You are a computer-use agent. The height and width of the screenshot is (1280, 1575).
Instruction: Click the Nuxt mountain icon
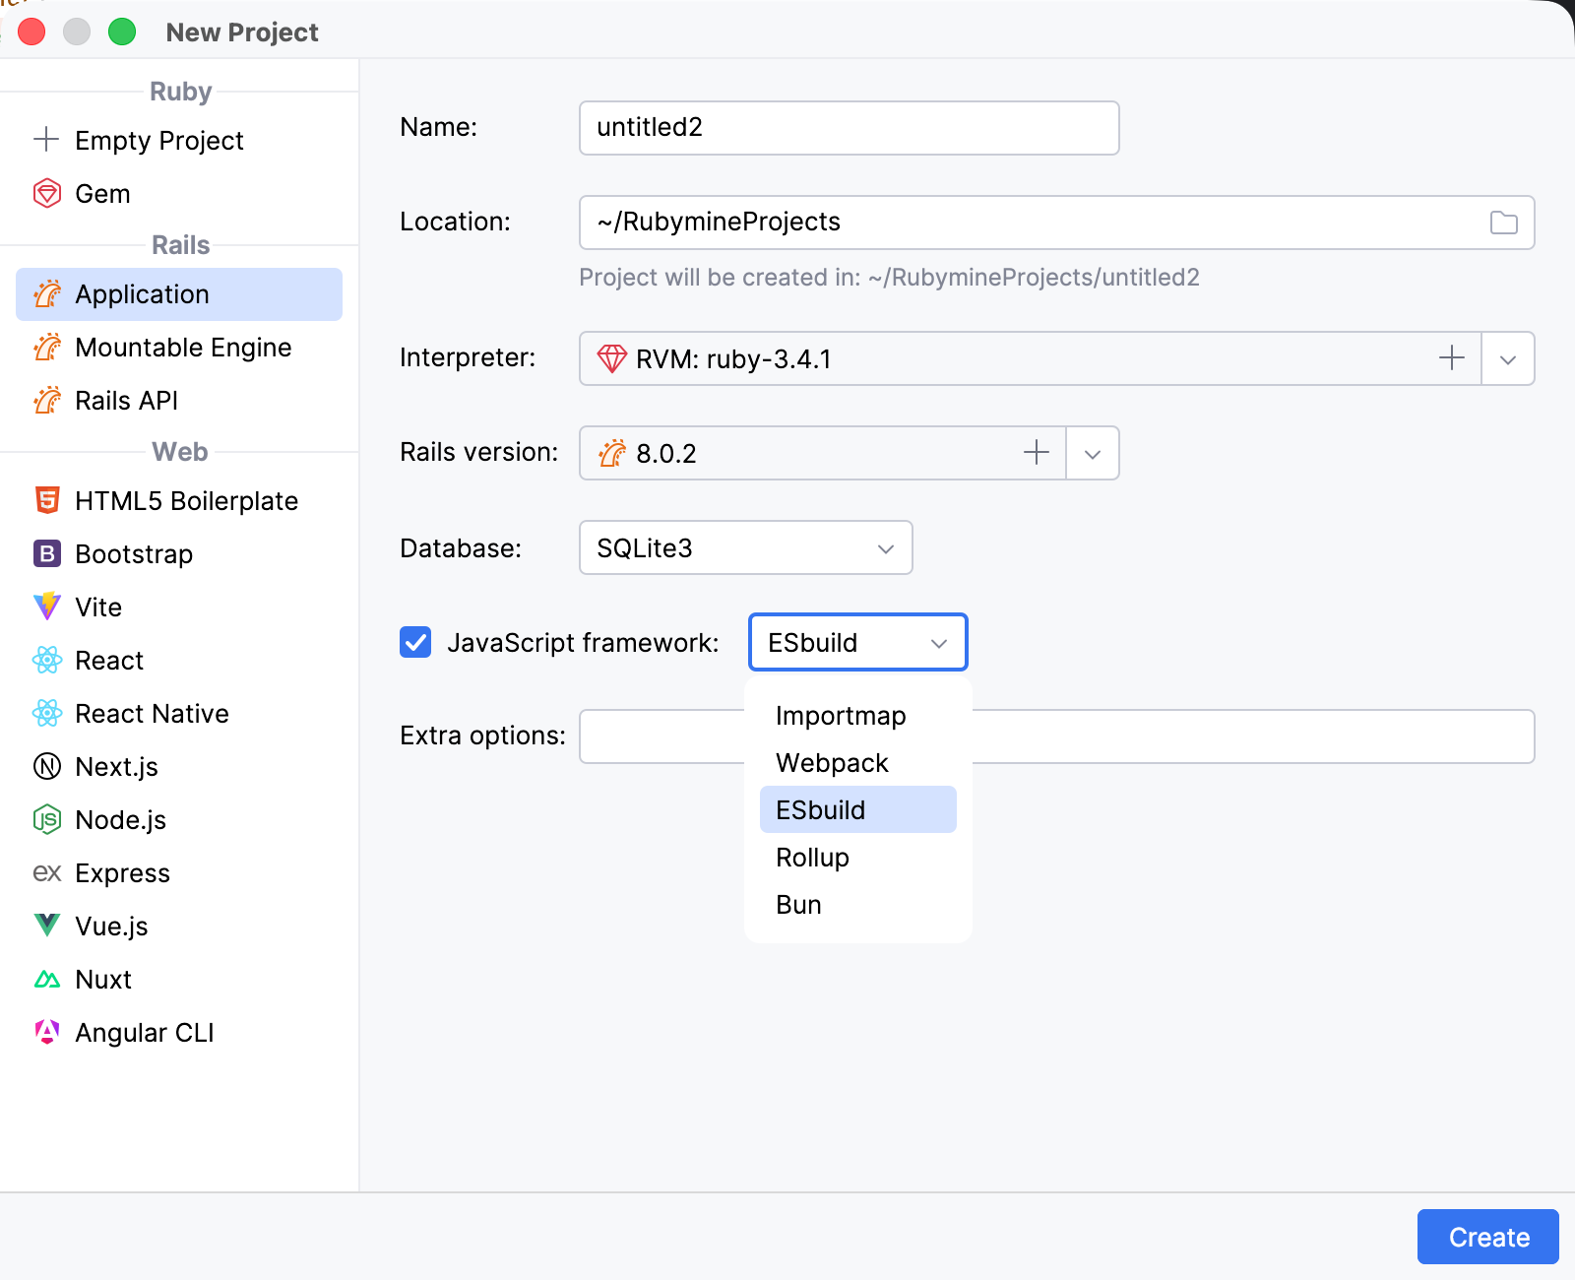click(47, 979)
